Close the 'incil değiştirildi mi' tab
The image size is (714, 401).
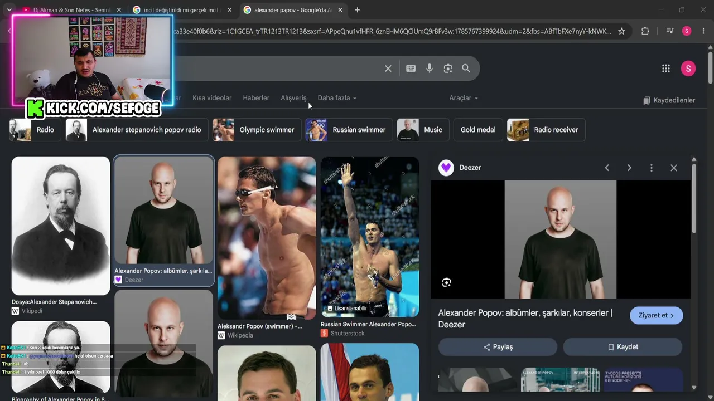[229, 10]
